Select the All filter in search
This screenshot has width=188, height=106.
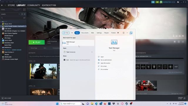(72, 33)
